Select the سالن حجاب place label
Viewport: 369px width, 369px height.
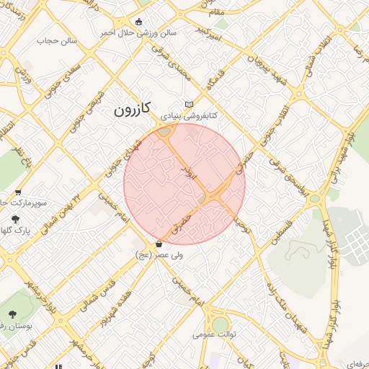tap(57, 41)
